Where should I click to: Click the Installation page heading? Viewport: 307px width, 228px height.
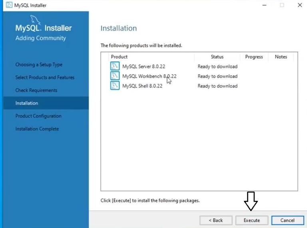click(x=119, y=28)
